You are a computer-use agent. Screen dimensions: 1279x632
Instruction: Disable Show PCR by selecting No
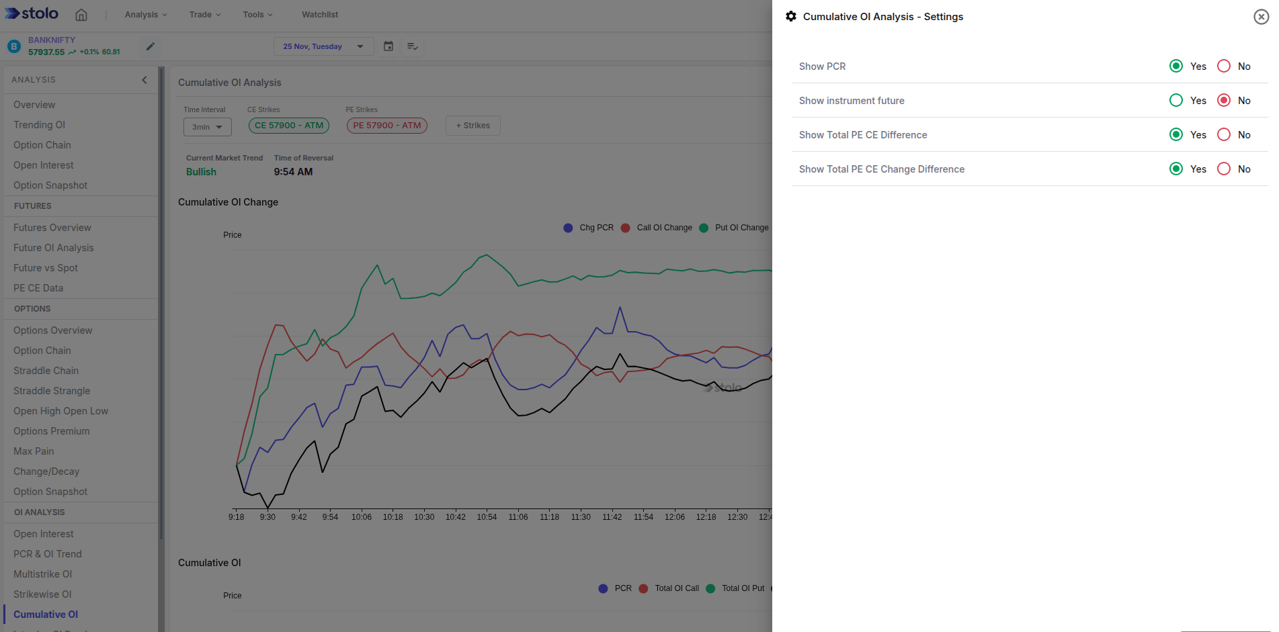coord(1223,66)
